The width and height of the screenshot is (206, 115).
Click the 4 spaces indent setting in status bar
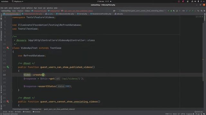pos(189,114)
